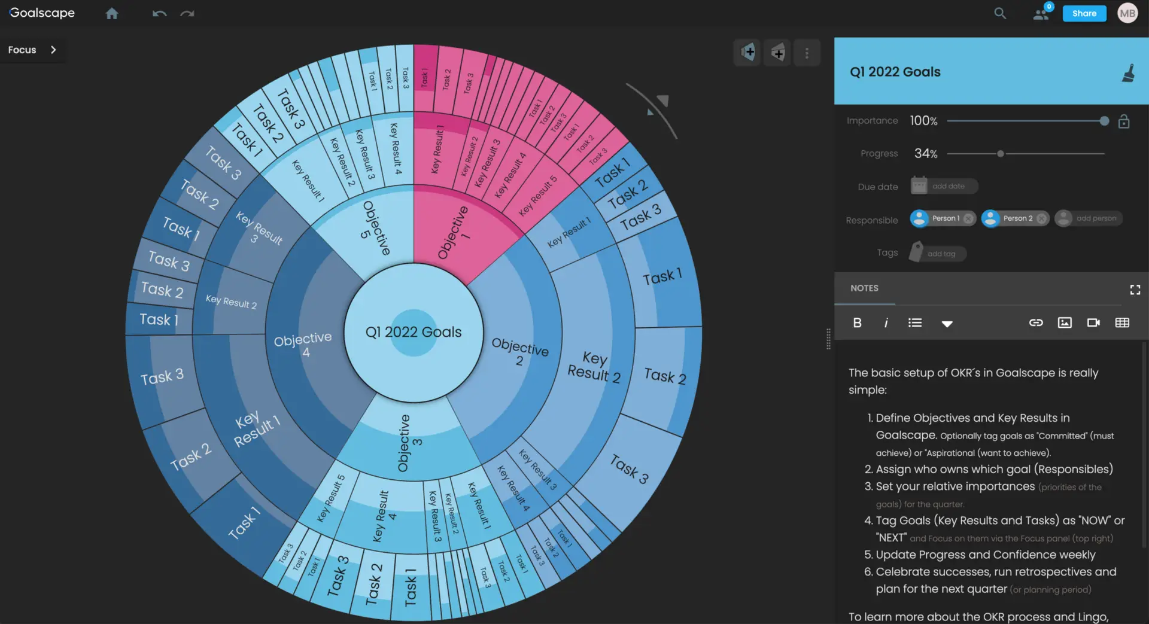Click the home icon in top bar

112,14
